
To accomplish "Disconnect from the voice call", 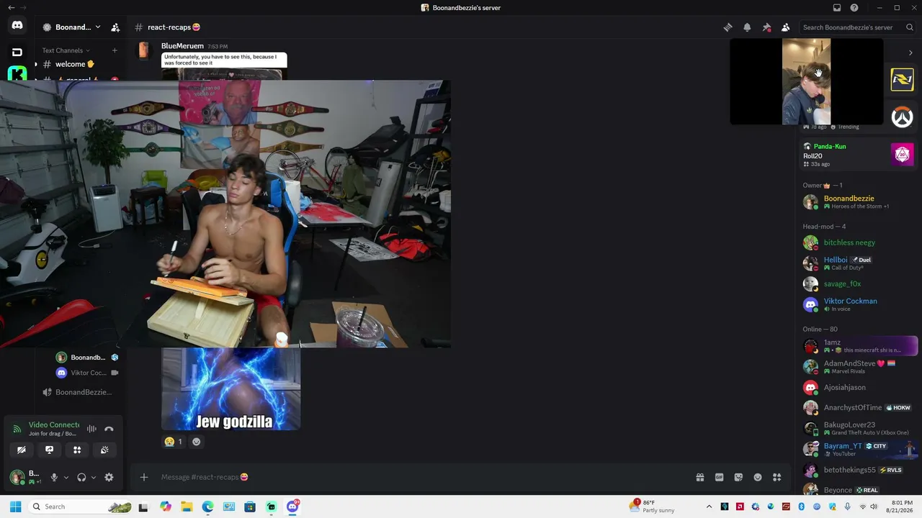I will point(109,429).
